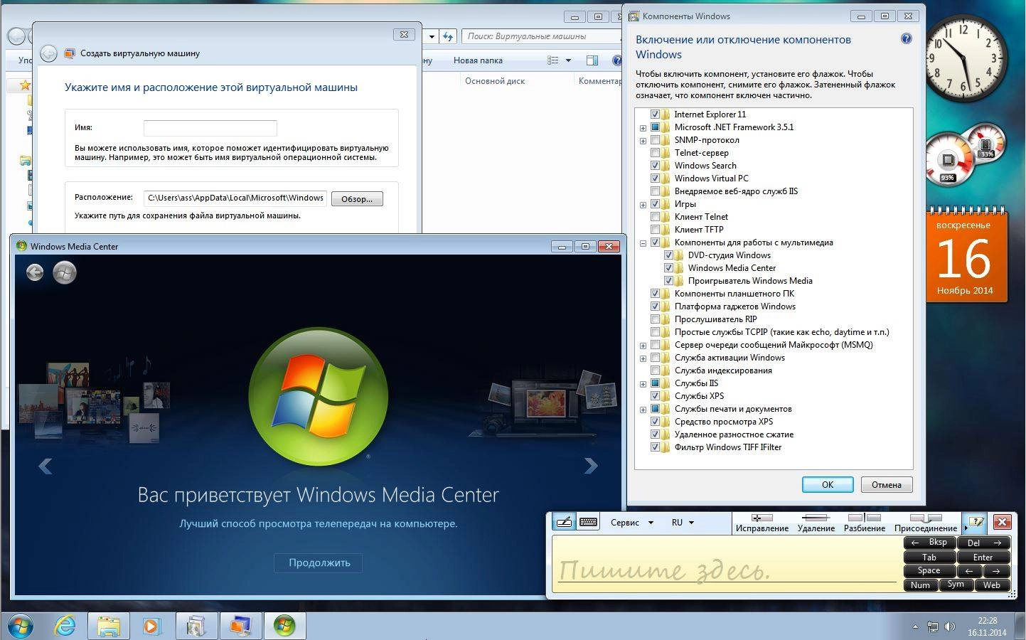Click the volume speaker tray icon
The width and height of the screenshot is (1026, 640).
pos(950,627)
